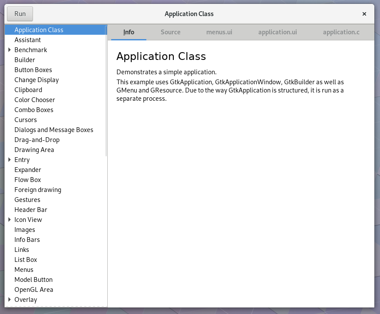Expand the Icon View tree item
Viewport: 380px width, 314px height.
coord(10,220)
